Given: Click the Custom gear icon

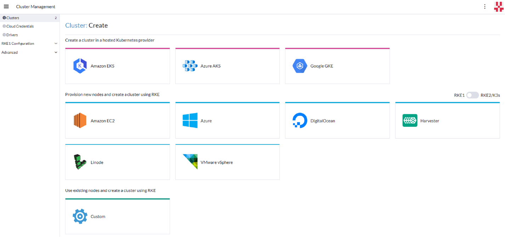Looking at the screenshot, I should tap(80, 216).
